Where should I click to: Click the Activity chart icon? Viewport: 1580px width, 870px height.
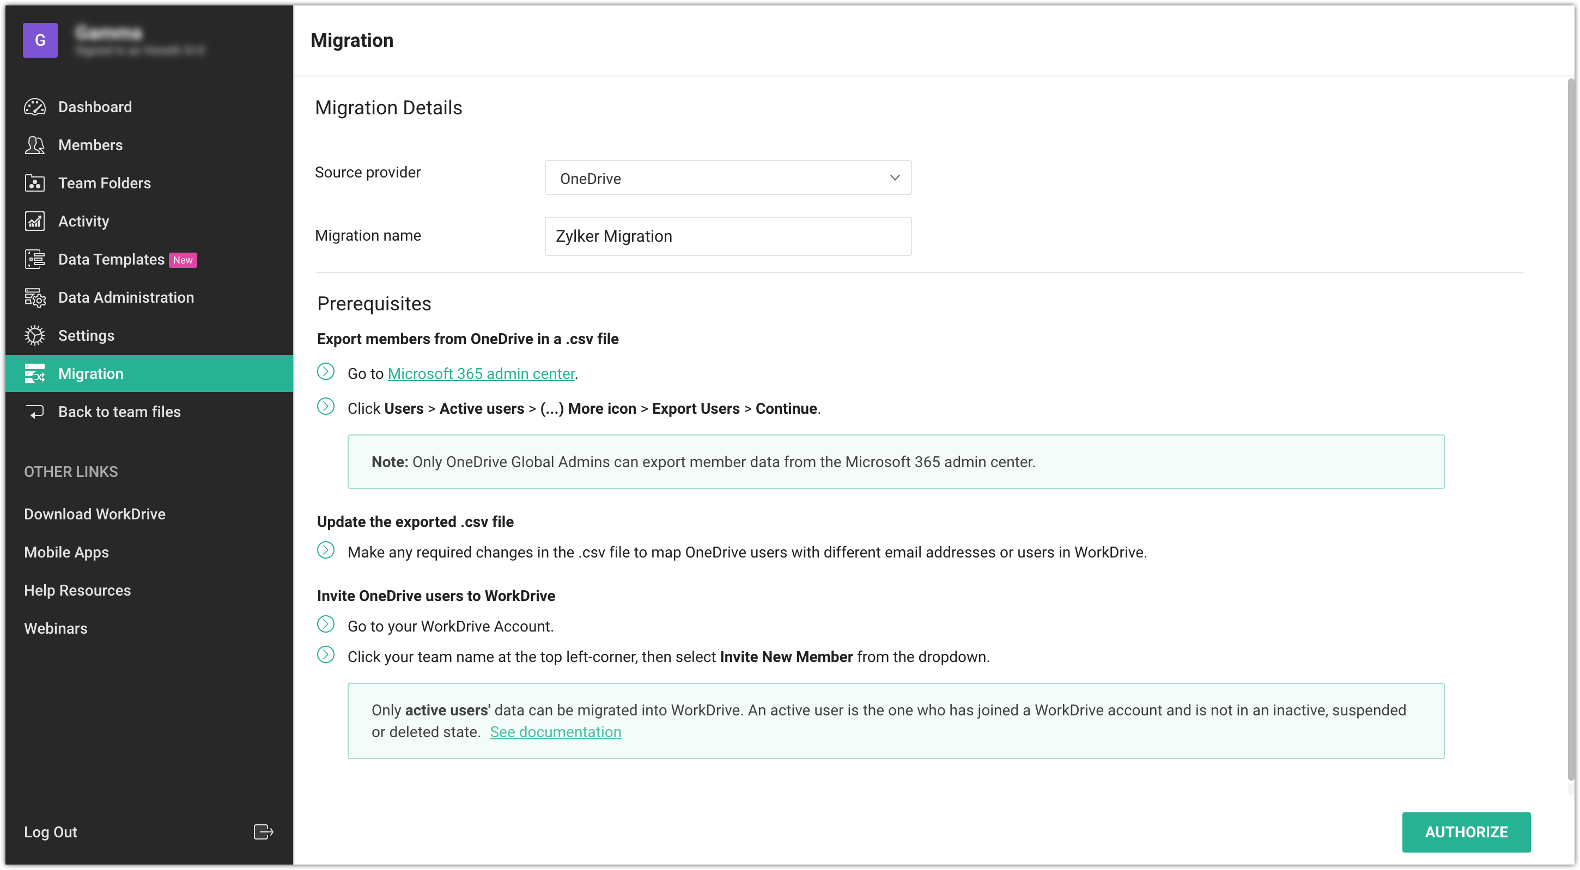pyautogui.click(x=34, y=220)
